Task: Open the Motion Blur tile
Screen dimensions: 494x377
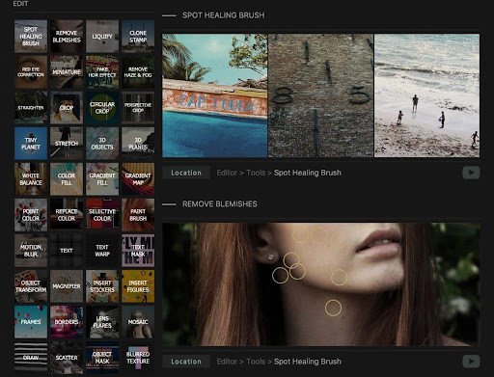Action: 31,251
